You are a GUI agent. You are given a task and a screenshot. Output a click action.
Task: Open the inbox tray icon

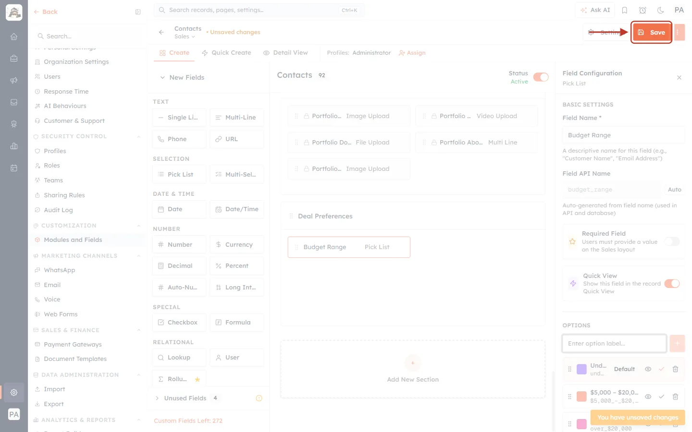pos(14,102)
